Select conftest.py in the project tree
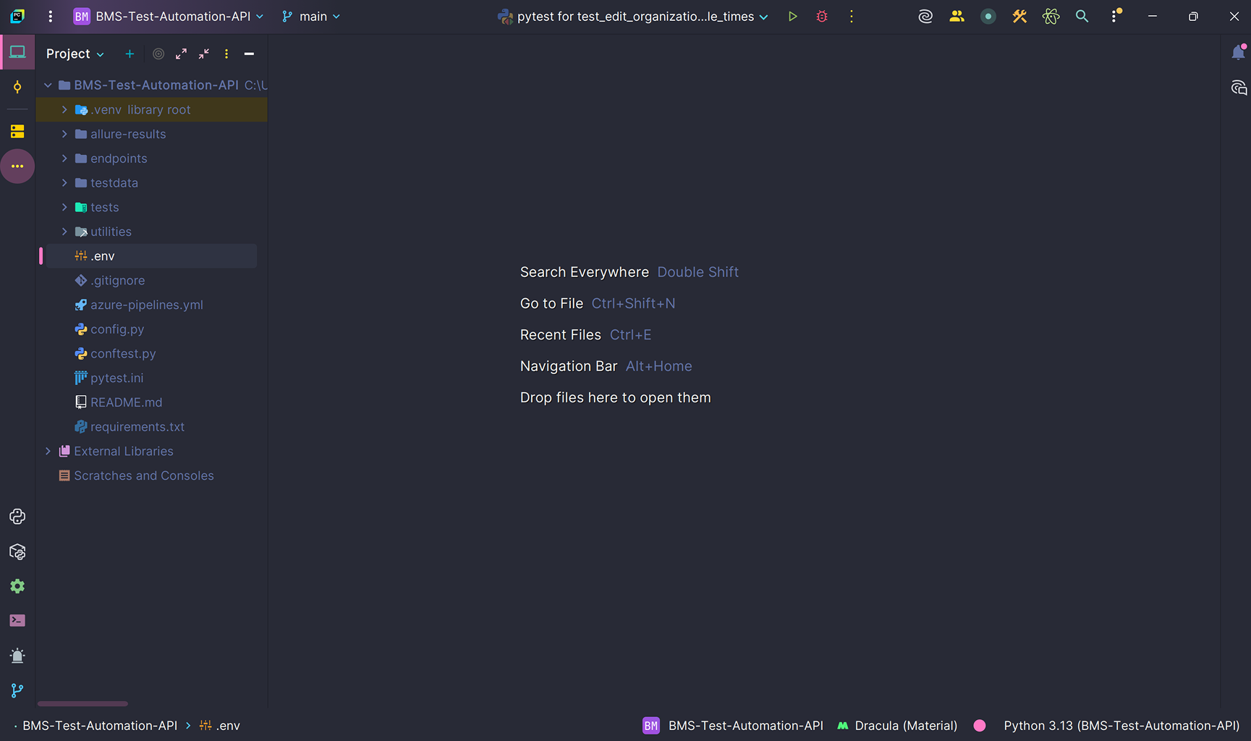The height and width of the screenshot is (741, 1251). [123, 354]
